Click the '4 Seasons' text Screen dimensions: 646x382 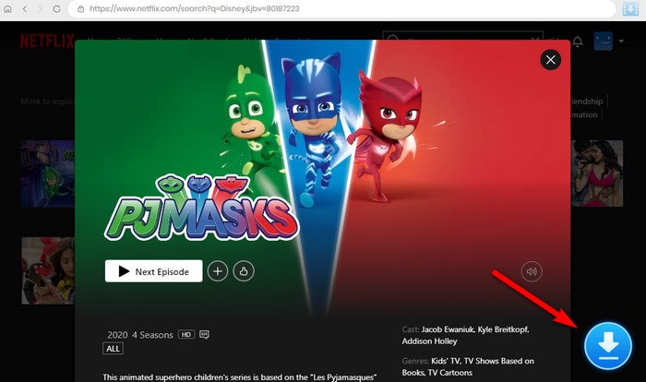(152, 335)
